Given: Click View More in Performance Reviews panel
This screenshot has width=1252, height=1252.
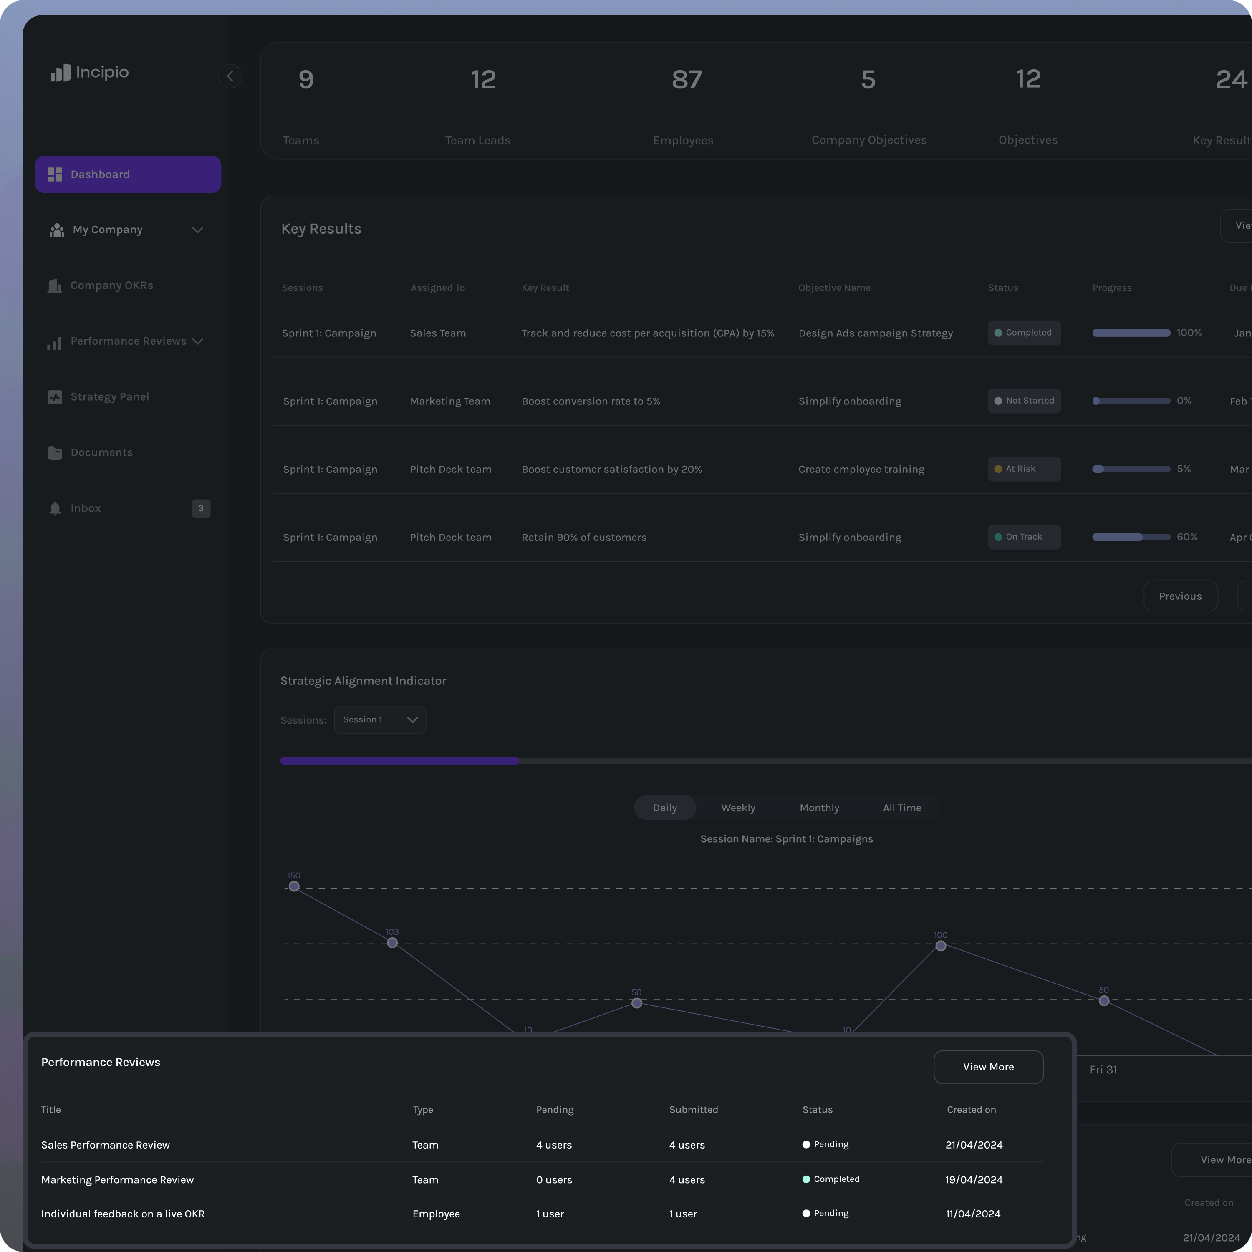Looking at the screenshot, I should pyautogui.click(x=987, y=1067).
